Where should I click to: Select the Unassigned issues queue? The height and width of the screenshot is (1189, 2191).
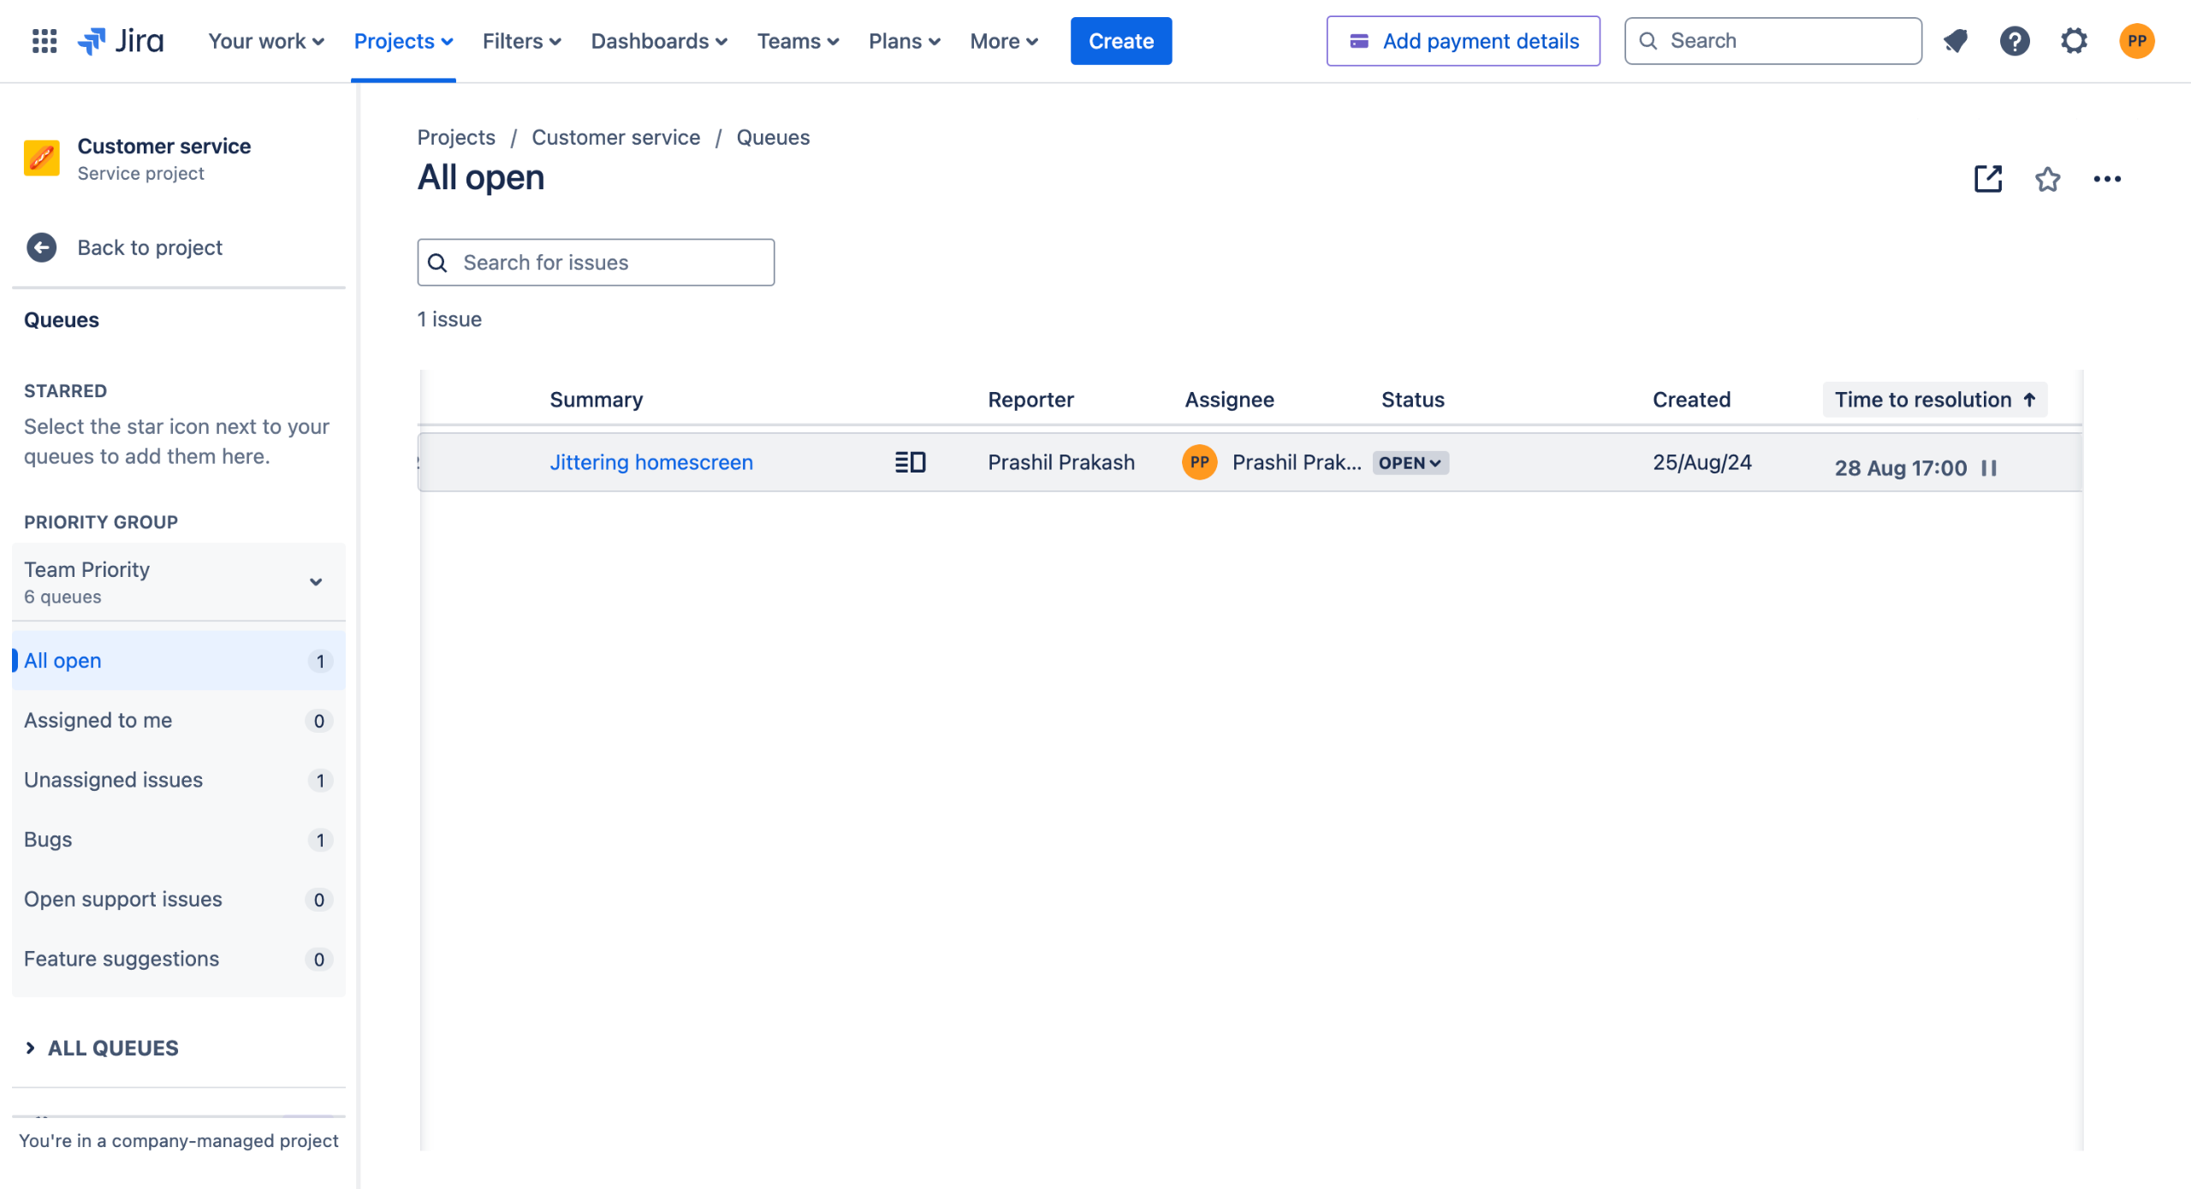[114, 780]
